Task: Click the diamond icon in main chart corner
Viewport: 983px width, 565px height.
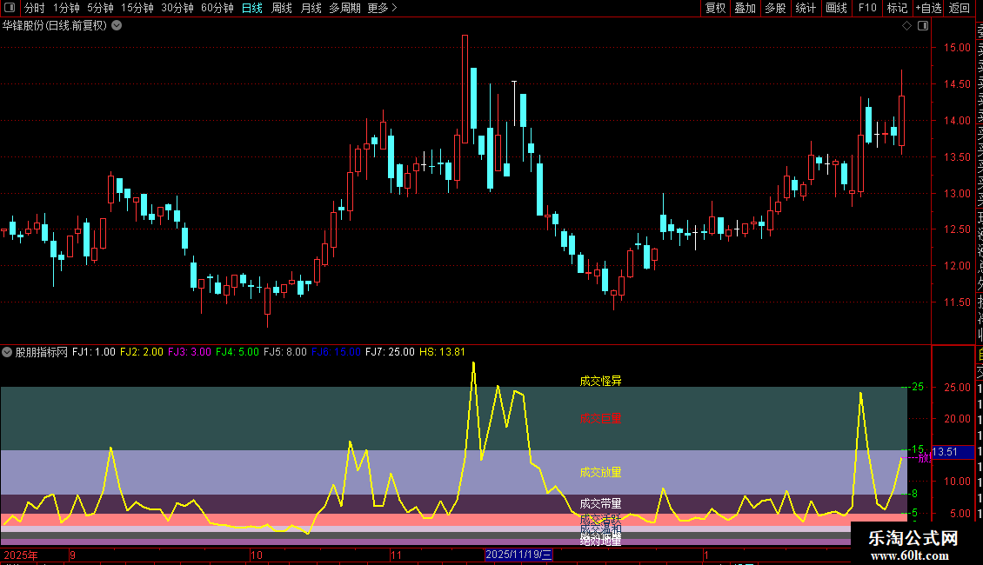Action: (x=906, y=26)
